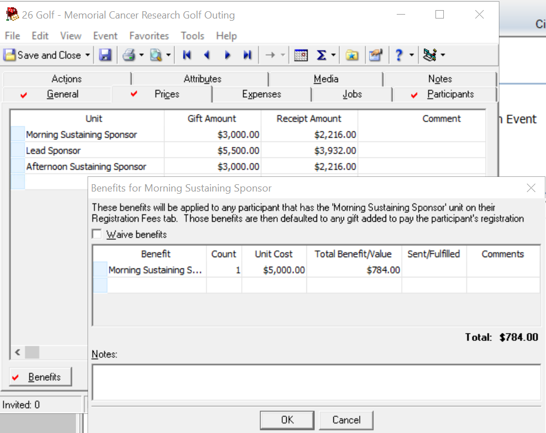The width and height of the screenshot is (546, 433).
Task: Open the Tools menu
Action: (192, 35)
